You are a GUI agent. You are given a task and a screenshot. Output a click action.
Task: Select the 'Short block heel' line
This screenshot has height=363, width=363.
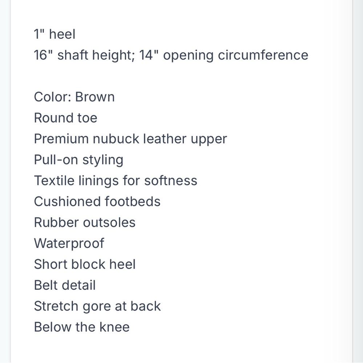pyautogui.click(x=85, y=264)
